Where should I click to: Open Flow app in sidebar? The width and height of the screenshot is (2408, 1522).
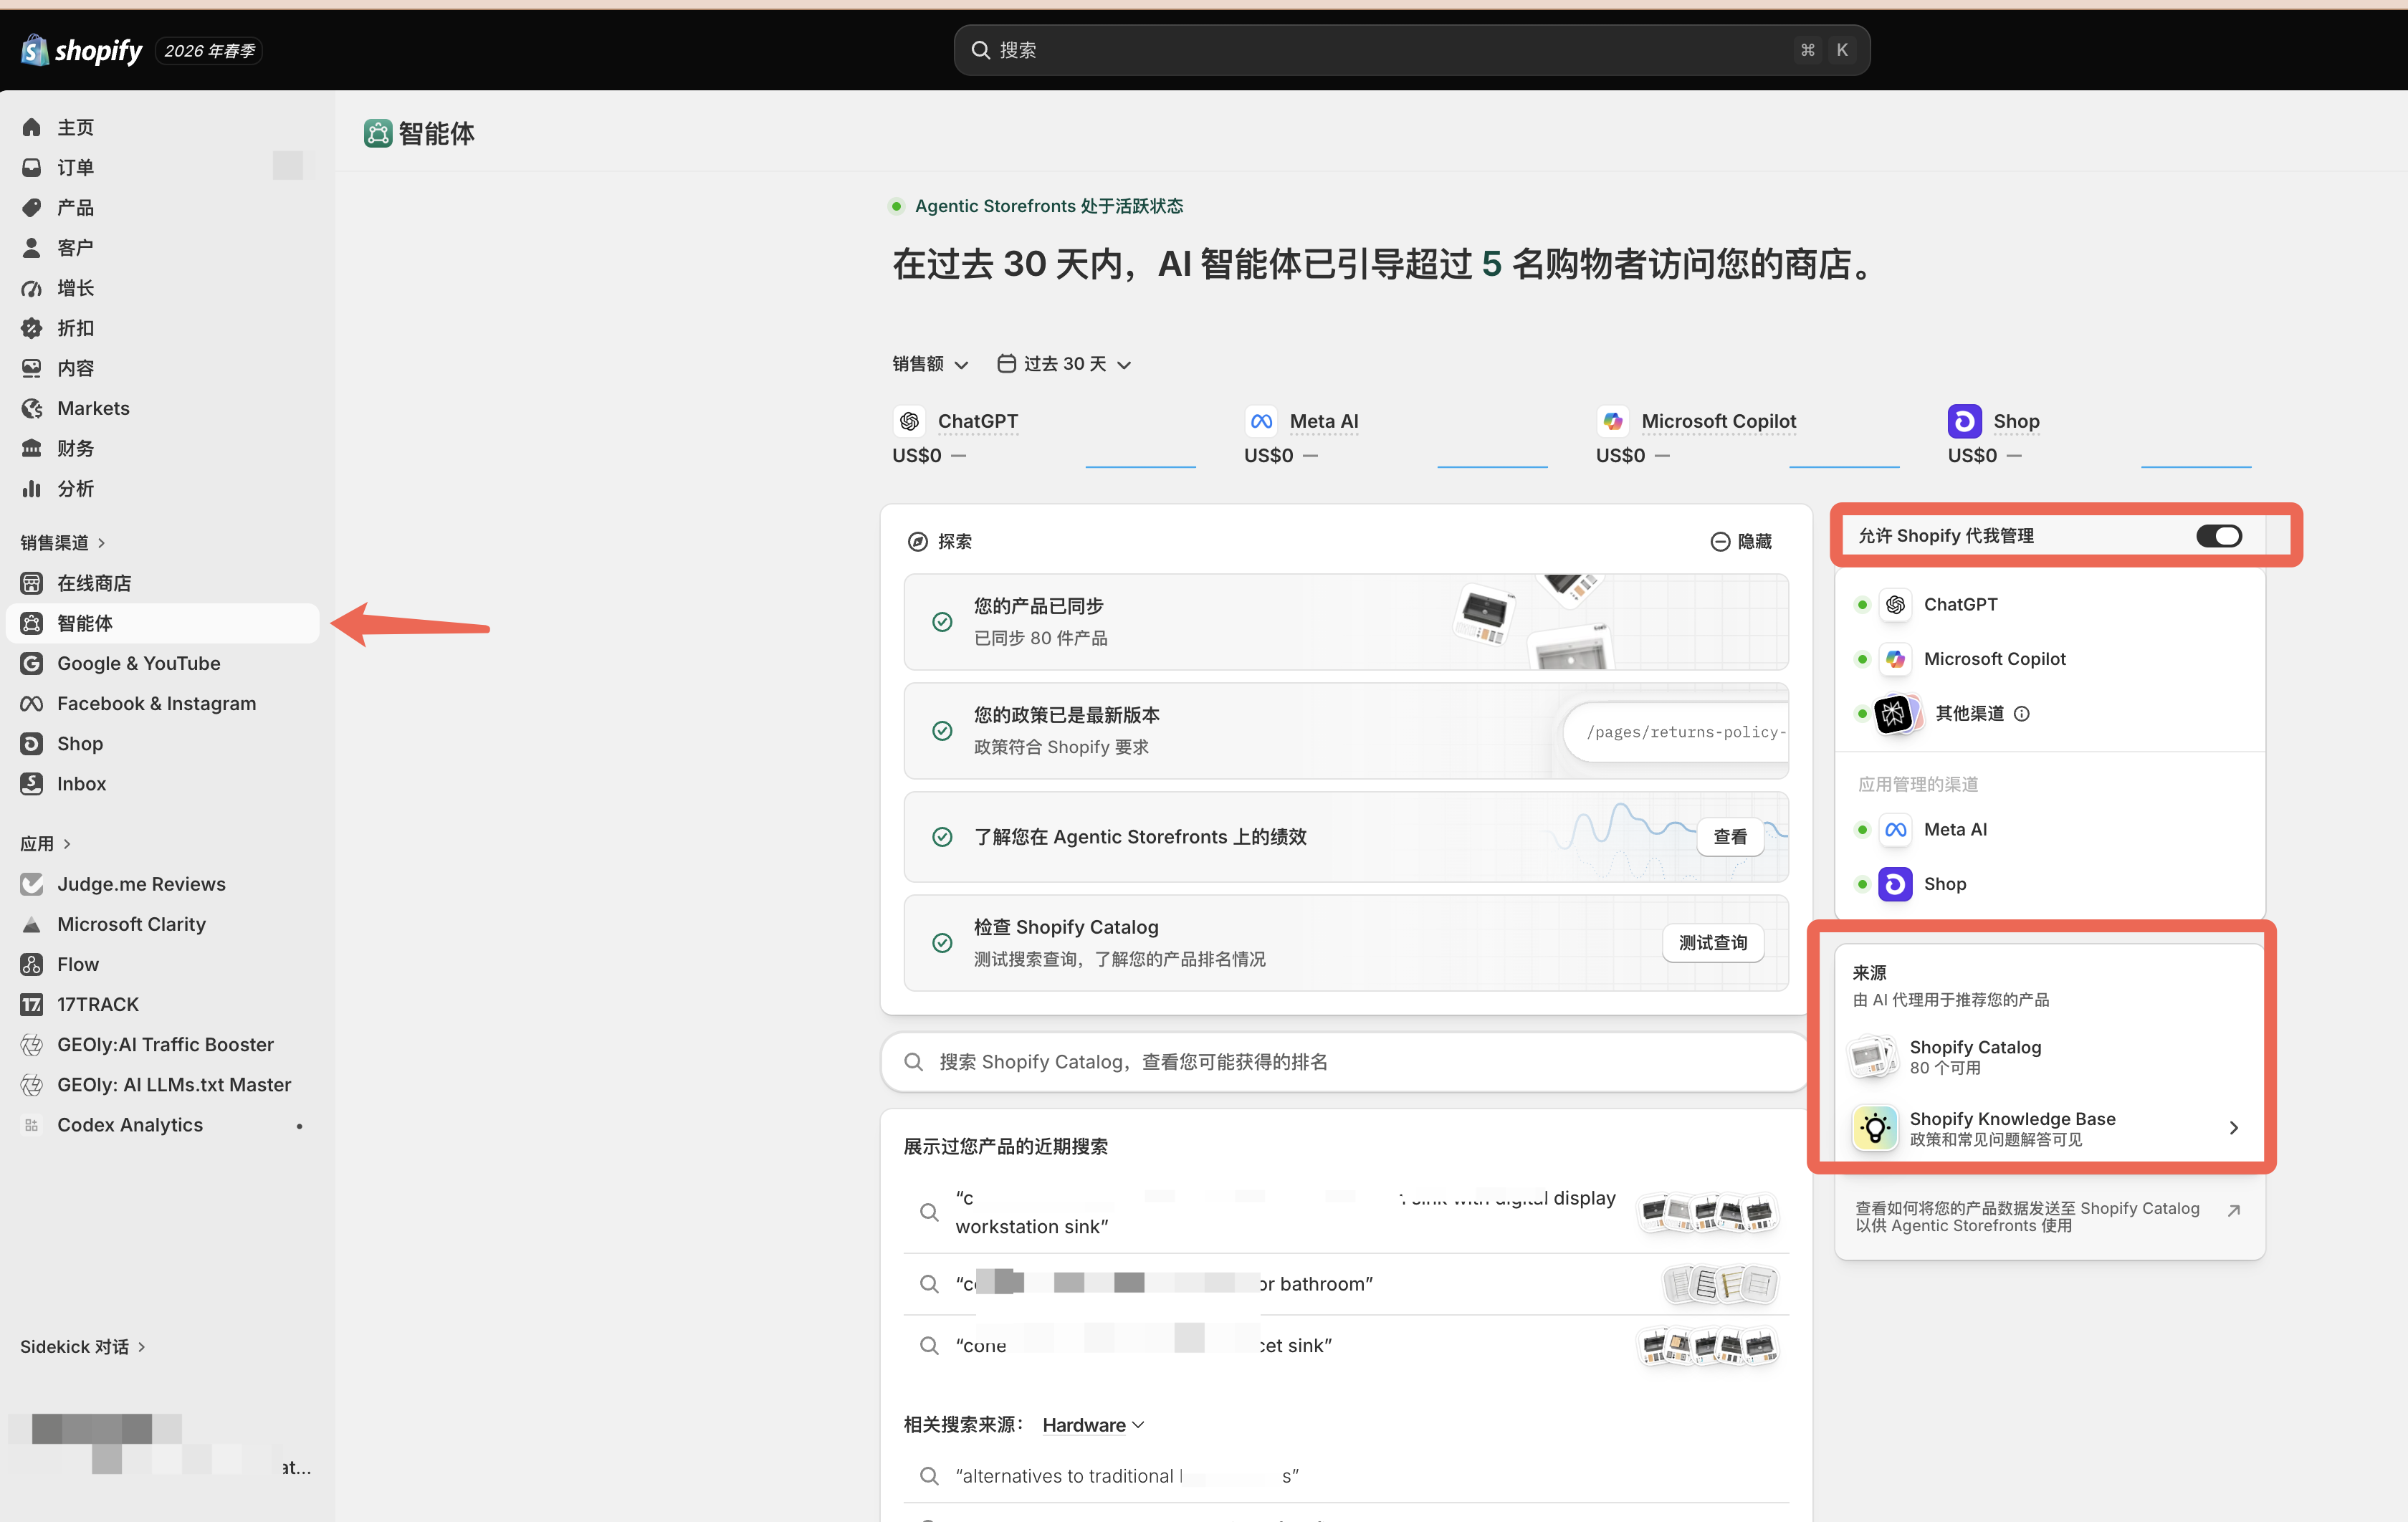point(162,964)
